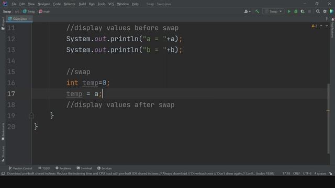Open Search Everywhere magnifier icon

318,11
